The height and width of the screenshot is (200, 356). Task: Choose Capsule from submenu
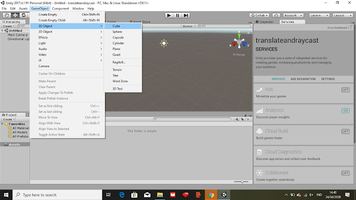click(123, 37)
